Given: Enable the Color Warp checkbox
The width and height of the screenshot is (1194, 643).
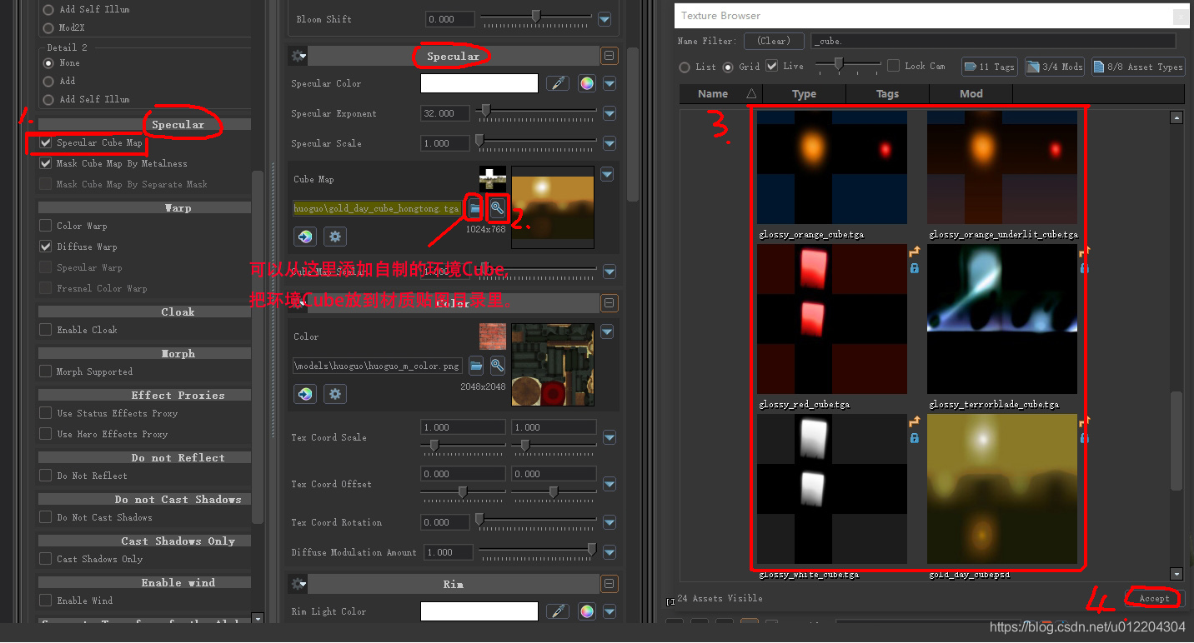Looking at the screenshot, I should [x=46, y=226].
